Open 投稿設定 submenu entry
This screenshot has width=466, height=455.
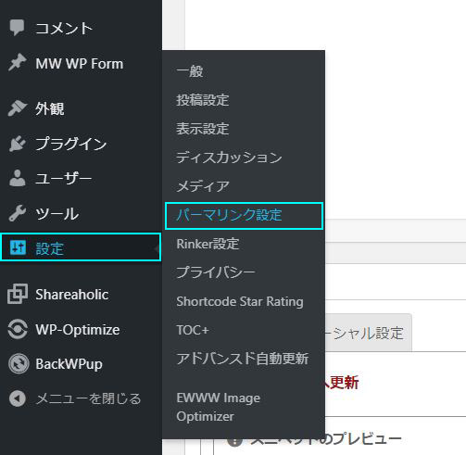(x=202, y=100)
